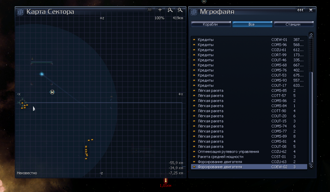Image resolution: width=330 pixels, height=192 pixels.
Task: Click the greyed crossed-out icon in map toolbar
Action: tap(150, 10)
